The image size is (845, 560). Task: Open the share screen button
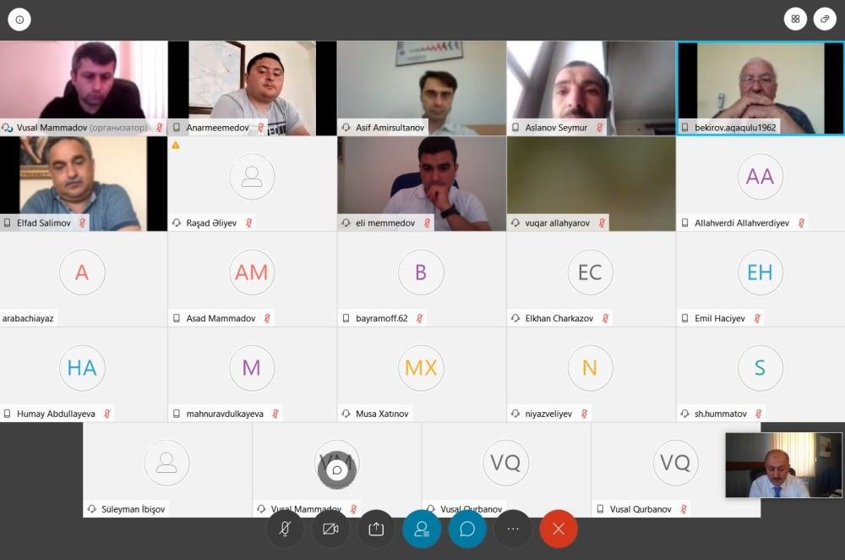tap(376, 530)
